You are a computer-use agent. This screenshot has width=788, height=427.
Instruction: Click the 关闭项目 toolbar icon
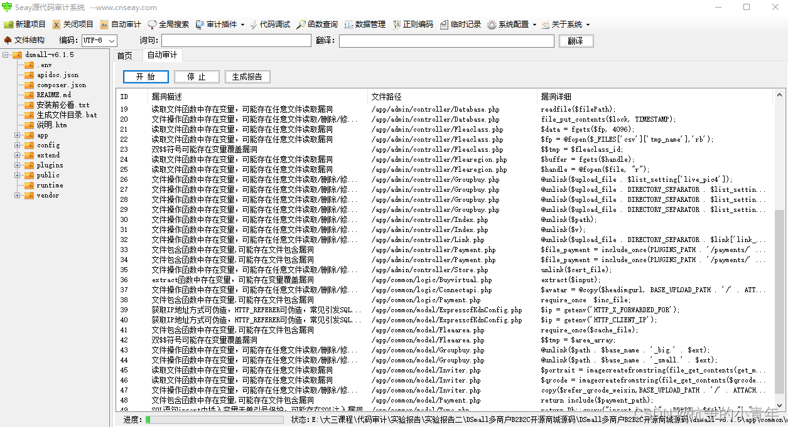[x=57, y=24]
